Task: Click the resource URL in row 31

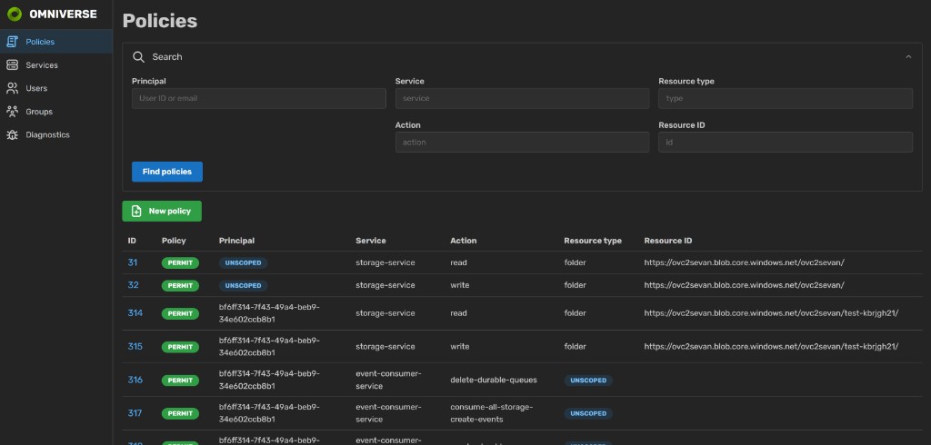Action: coord(744,262)
